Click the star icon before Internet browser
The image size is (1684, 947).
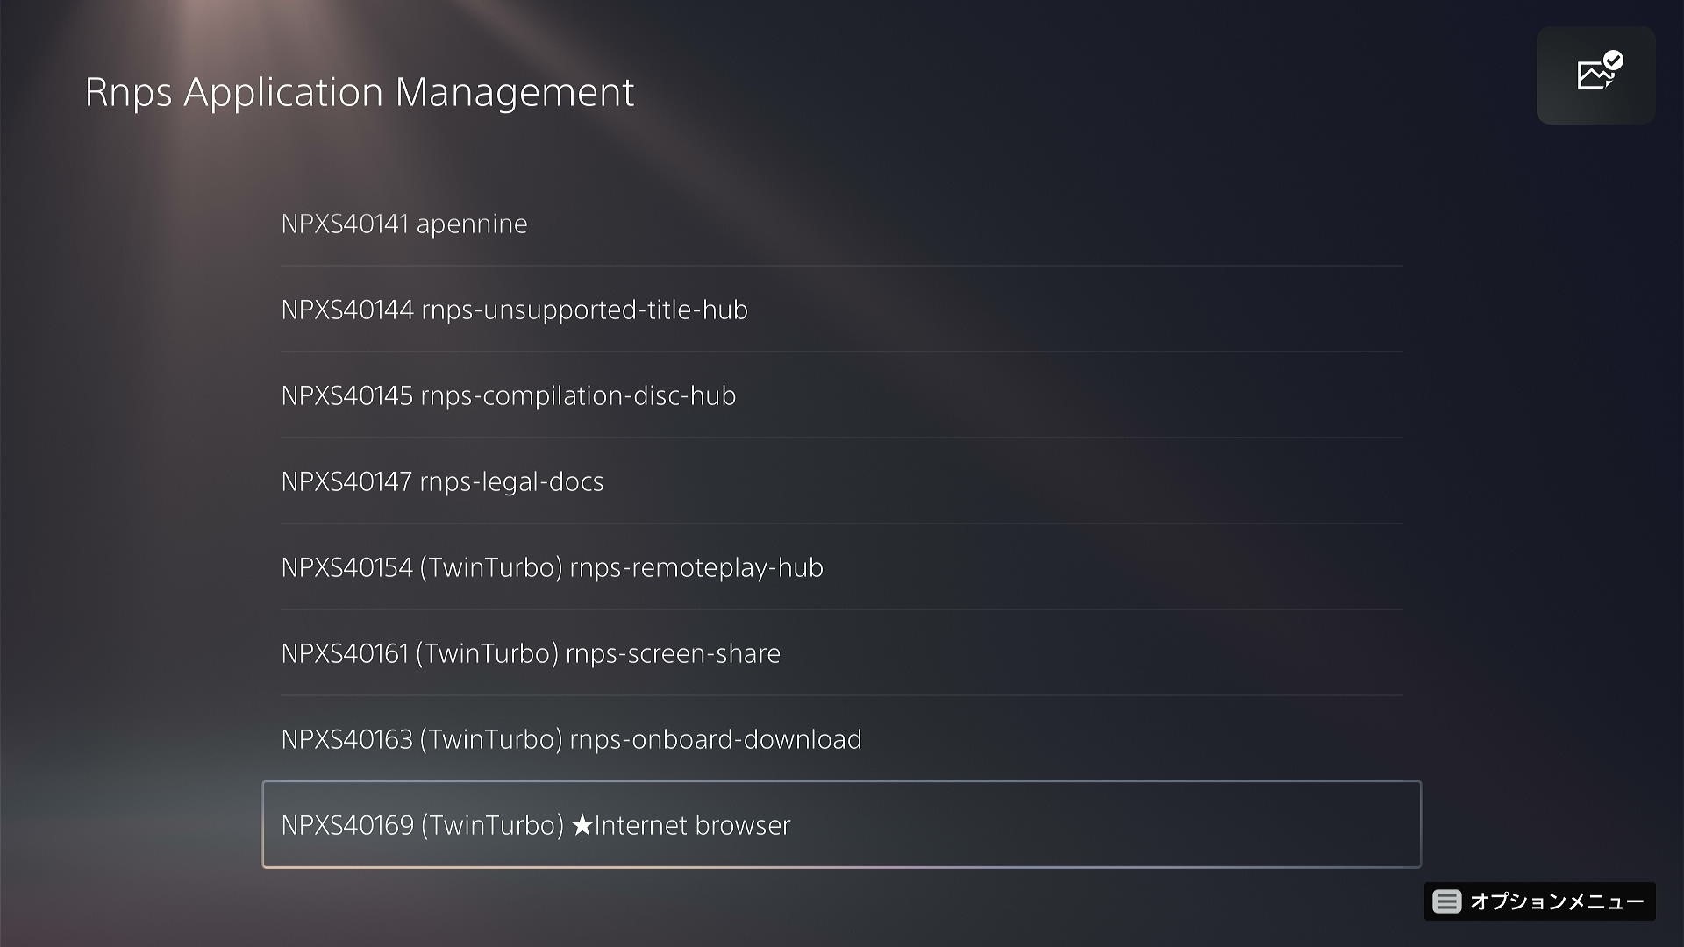(x=582, y=825)
